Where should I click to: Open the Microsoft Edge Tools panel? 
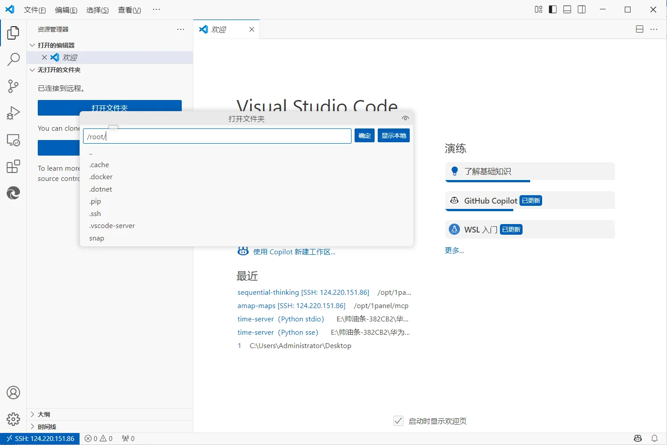coord(13,193)
